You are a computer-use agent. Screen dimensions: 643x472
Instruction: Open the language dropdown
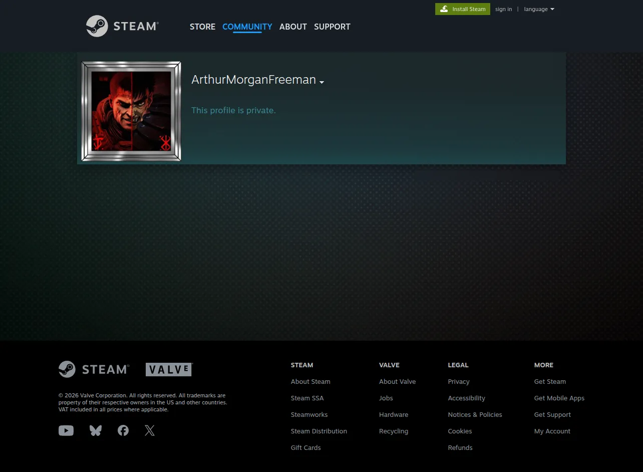[539, 9]
